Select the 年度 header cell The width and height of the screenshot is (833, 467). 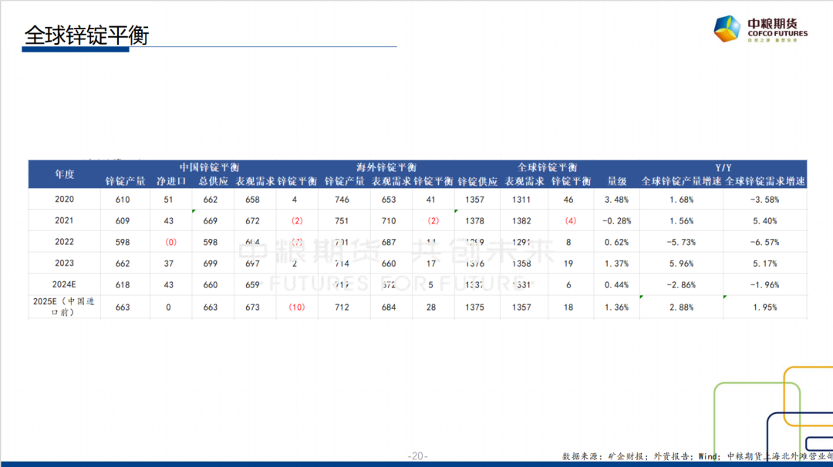[64, 174]
